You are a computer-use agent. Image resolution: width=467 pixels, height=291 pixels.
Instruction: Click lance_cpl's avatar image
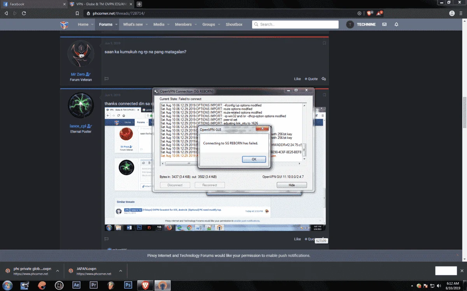click(81, 106)
